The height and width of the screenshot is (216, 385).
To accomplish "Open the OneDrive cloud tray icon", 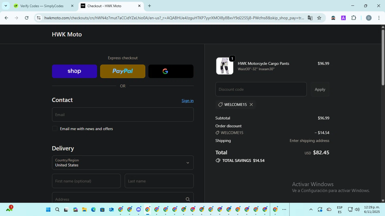I will pos(329,210).
